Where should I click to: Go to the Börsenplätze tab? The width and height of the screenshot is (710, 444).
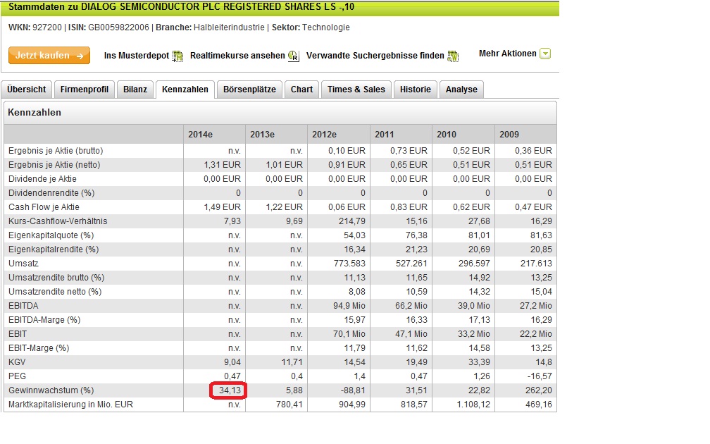(250, 90)
